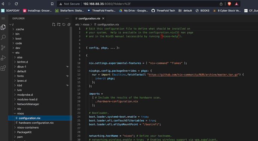The height and width of the screenshot is (141, 258).
Task: Open the Source Control view
Action: (x=3, y=48)
